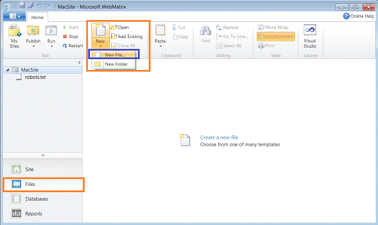378x225 pixels.
Task: Click save icon in title bar
Action: point(22,6)
